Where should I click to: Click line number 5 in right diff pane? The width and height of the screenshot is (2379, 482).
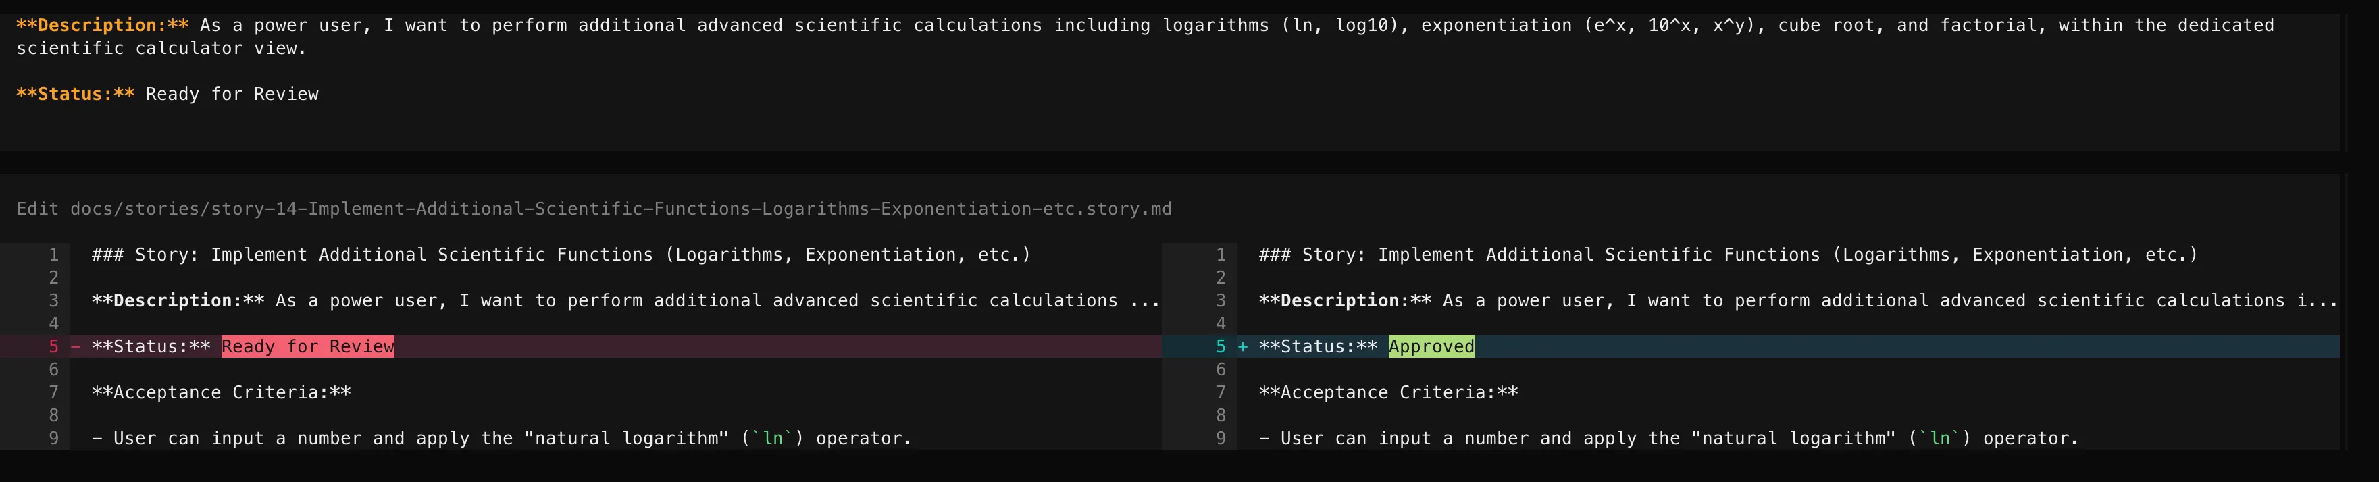[x=1220, y=346]
